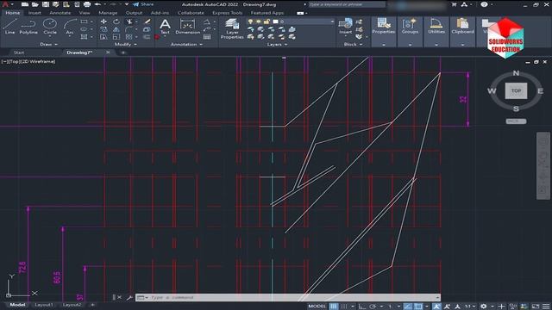This screenshot has height=310, width=552.
Task: Select the Line tool
Action: click(9, 27)
